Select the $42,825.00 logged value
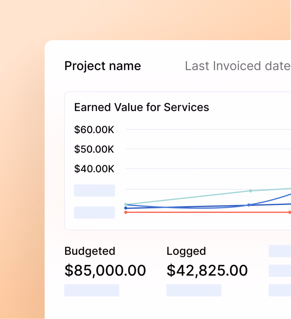291x319 pixels. [207, 270]
